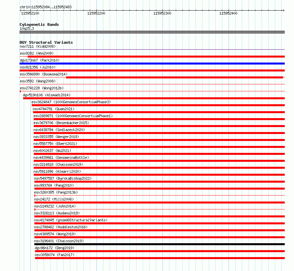Open variant esv3546890 (Boomsma2014)

(44, 74)
